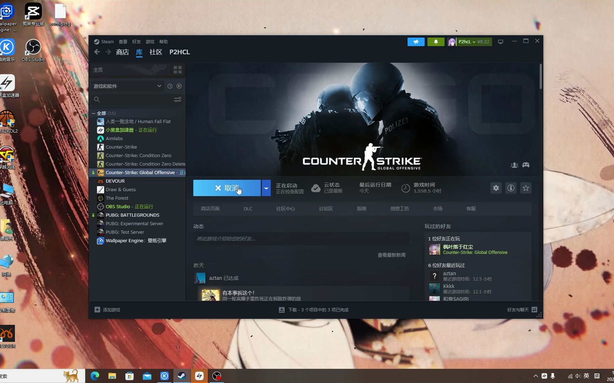Toggle sort by recent clock icon

pos(170,86)
